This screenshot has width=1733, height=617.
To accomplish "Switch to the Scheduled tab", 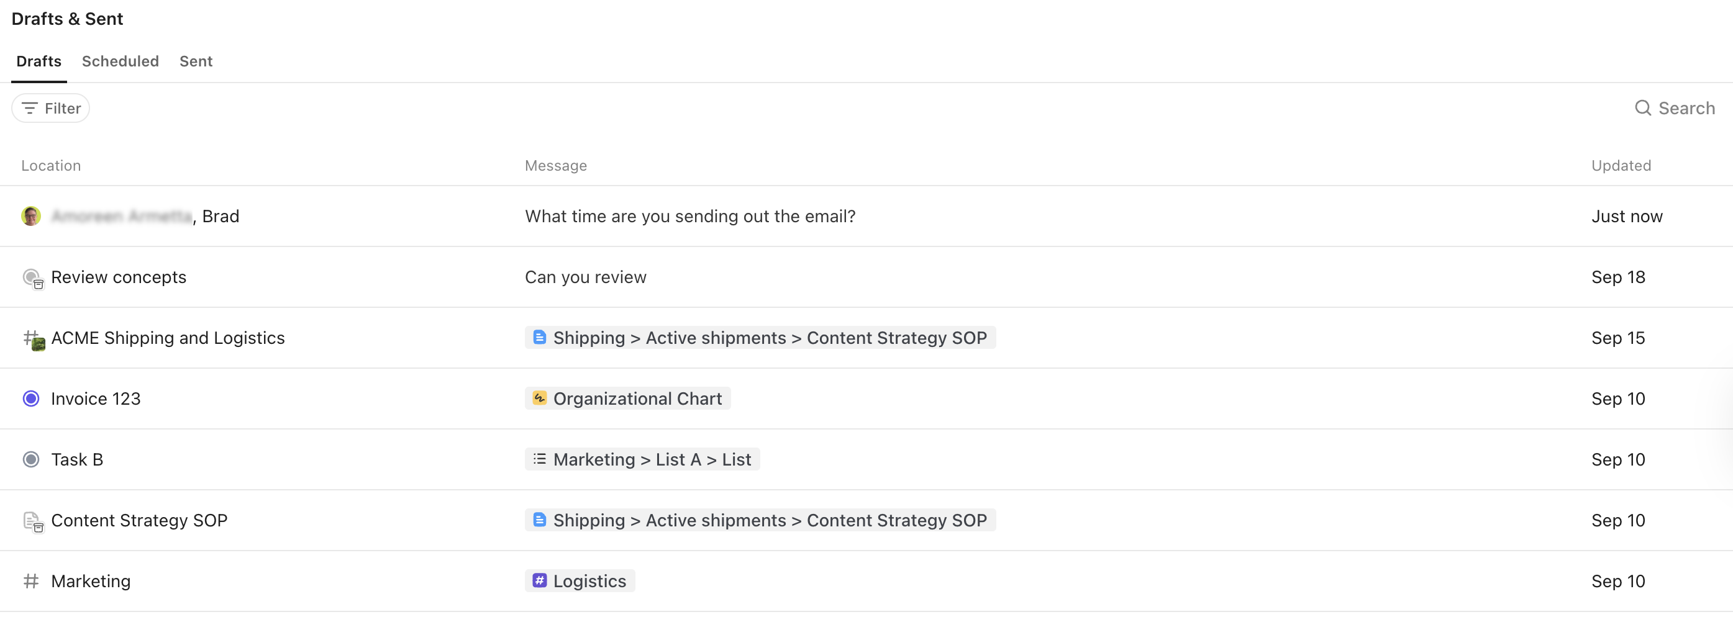I will (121, 61).
